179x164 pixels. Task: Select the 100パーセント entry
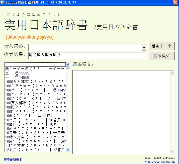[35, 94]
